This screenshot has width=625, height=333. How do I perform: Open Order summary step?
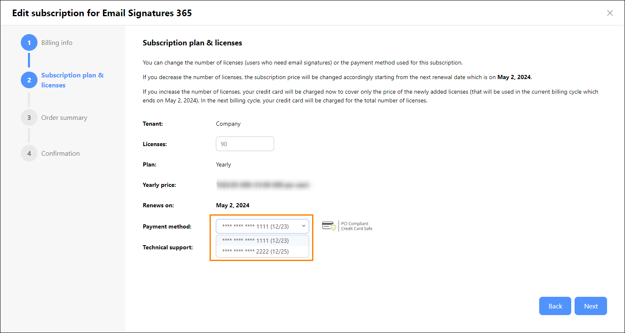tap(64, 117)
